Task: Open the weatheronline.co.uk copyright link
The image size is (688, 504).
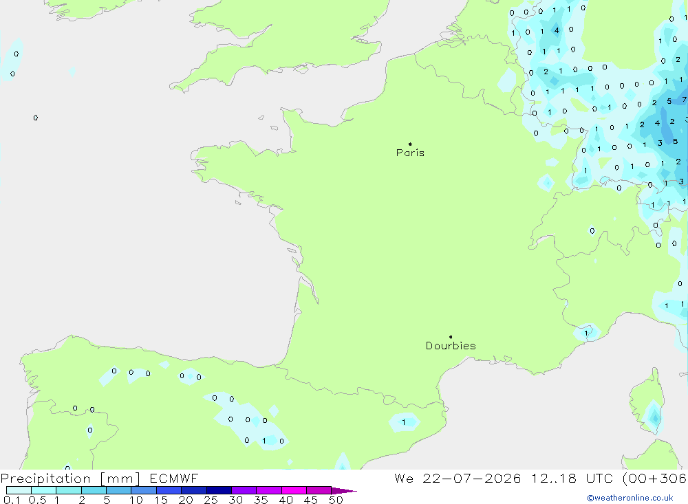Action: click(630, 498)
